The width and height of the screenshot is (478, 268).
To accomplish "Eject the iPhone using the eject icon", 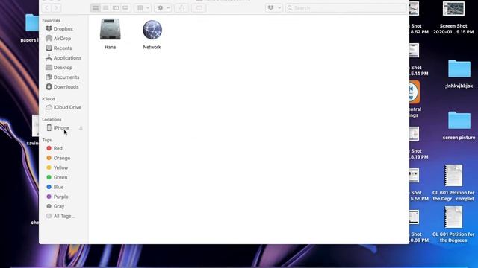I will pos(81,128).
